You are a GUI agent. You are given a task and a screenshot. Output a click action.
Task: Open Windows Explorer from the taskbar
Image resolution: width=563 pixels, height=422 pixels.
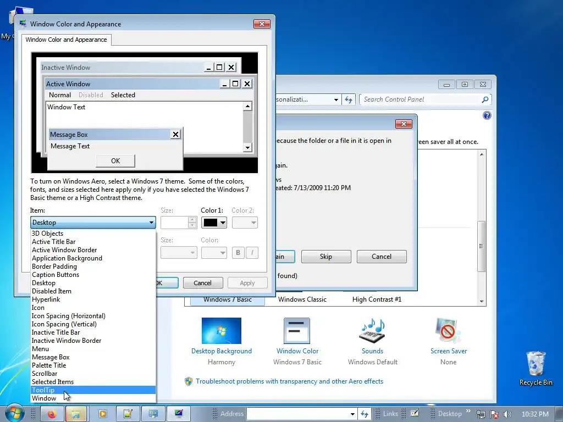76,414
